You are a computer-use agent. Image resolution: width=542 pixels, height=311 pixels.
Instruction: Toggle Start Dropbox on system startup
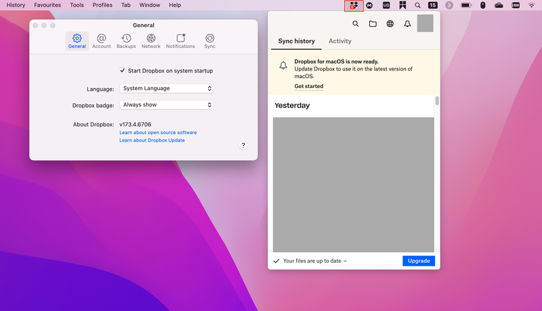click(123, 70)
